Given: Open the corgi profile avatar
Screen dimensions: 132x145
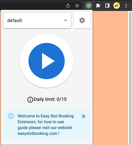Looking at the screenshot, I should [117, 6].
